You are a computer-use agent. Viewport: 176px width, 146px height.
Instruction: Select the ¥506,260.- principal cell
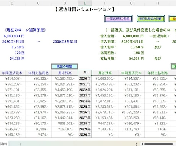tap(131, 118)
